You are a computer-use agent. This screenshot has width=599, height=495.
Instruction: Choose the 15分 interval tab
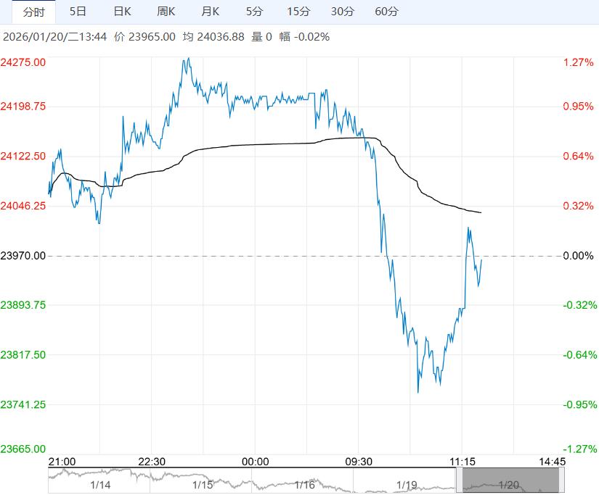[x=298, y=12]
